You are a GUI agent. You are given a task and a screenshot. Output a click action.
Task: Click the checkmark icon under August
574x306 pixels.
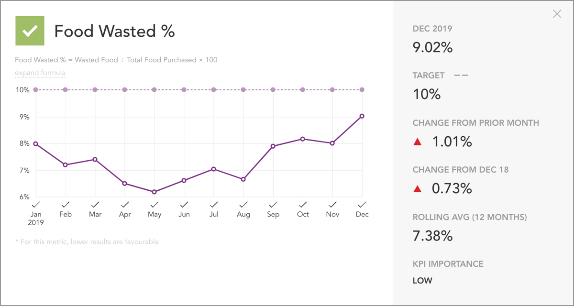243,205
